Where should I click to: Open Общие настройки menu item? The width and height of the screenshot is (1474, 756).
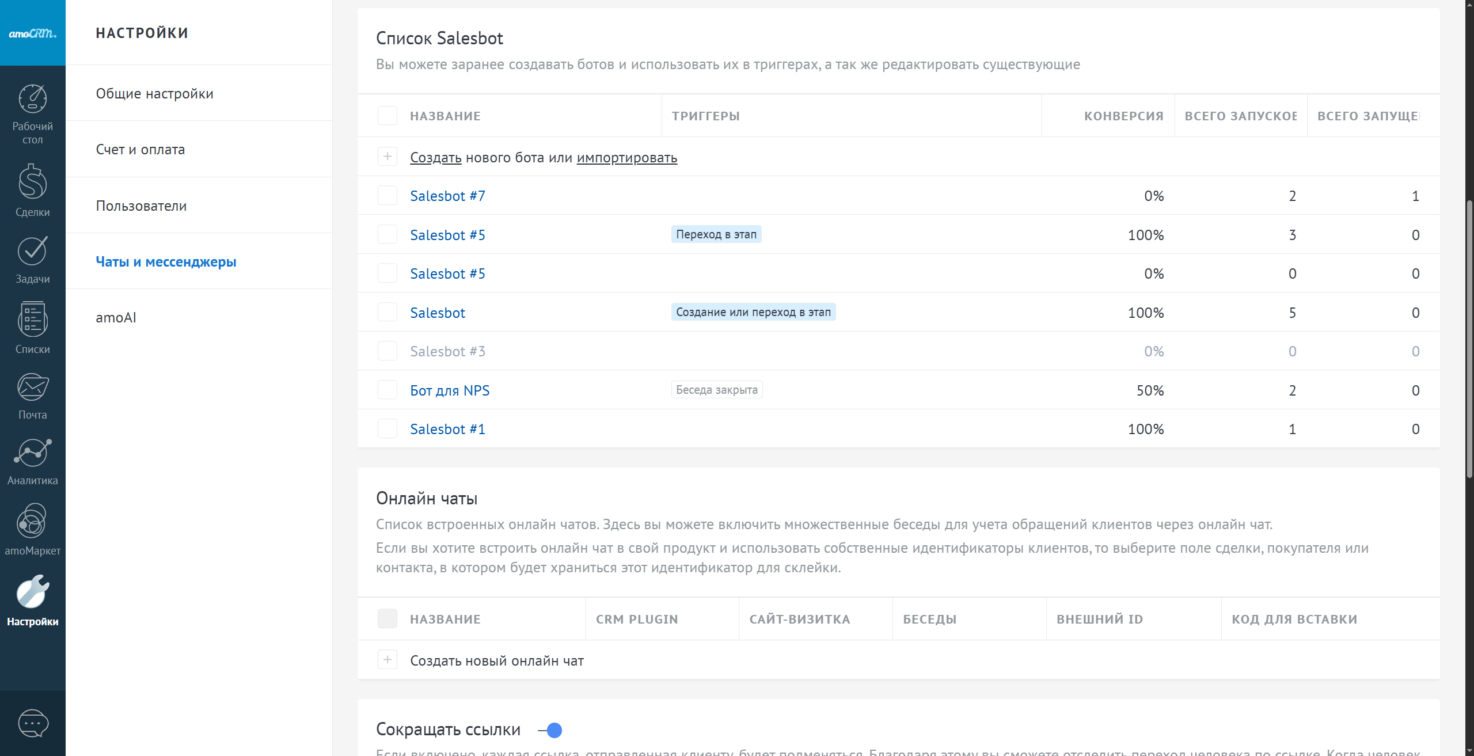(x=154, y=93)
